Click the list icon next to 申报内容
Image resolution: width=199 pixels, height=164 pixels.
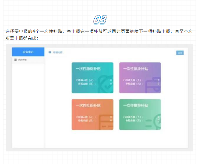tap(50, 52)
